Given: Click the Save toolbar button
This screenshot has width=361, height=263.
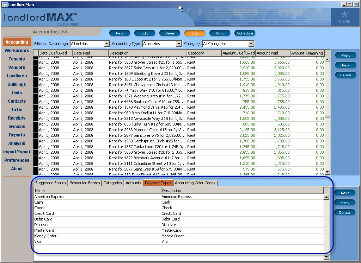Looking at the screenshot, I should coord(170,33).
